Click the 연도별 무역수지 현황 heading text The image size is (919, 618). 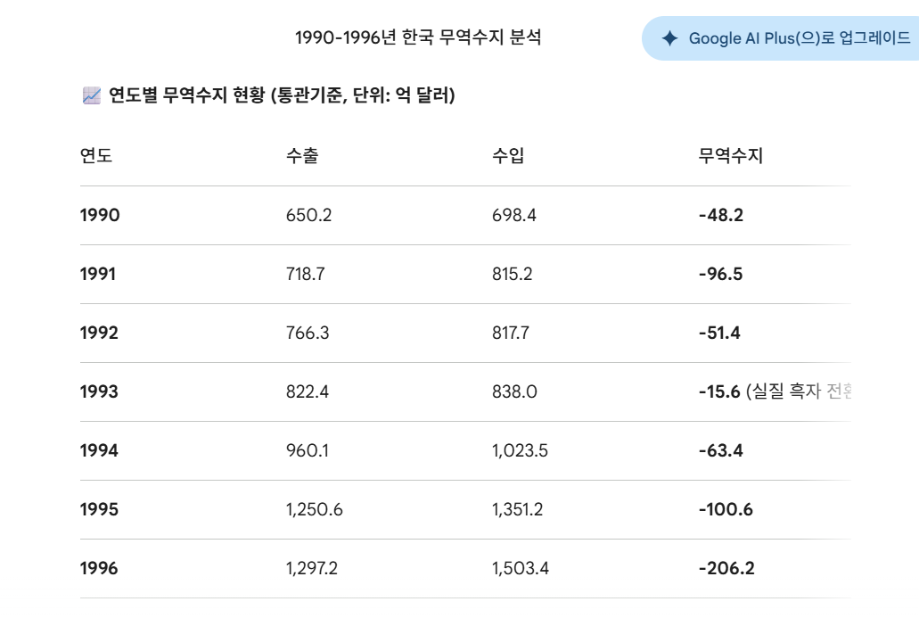coord(282,95)
